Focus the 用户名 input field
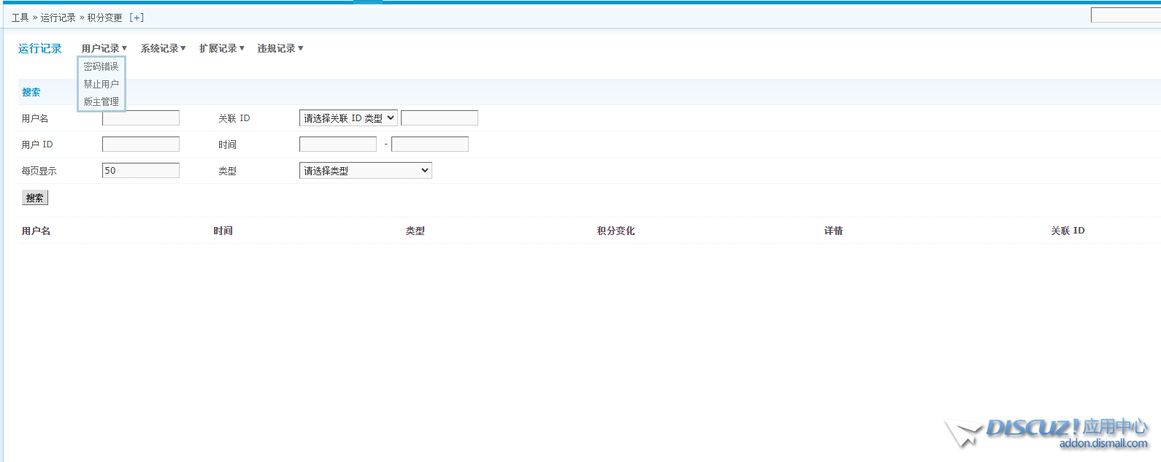 tap(140, 118)
